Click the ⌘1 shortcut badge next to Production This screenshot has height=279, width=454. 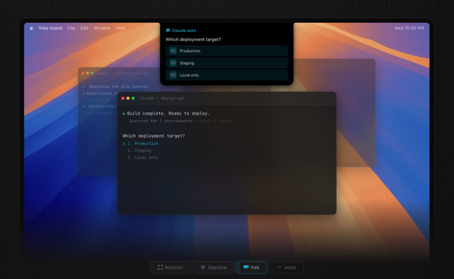[x=172, y=50]
